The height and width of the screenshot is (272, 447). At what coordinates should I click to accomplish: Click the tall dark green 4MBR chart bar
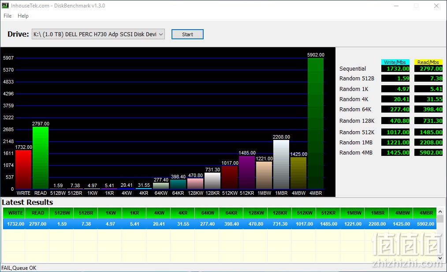tap(316, 123)
